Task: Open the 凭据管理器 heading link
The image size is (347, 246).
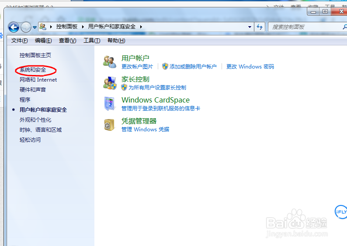Action: coord(139,121)
